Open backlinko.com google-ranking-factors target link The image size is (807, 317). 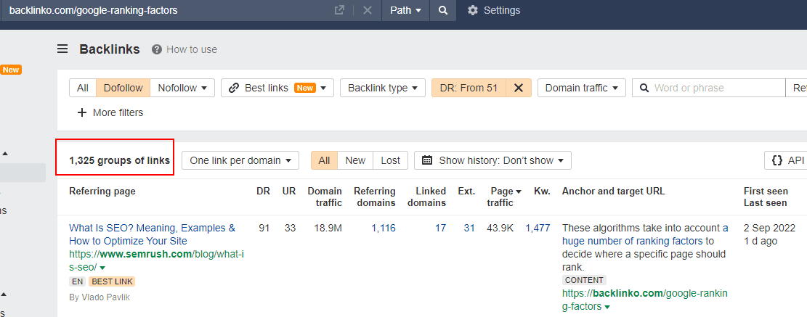pos(645,300)
